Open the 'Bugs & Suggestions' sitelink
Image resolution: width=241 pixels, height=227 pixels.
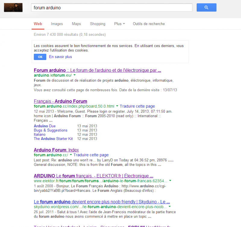coord(51,130)
